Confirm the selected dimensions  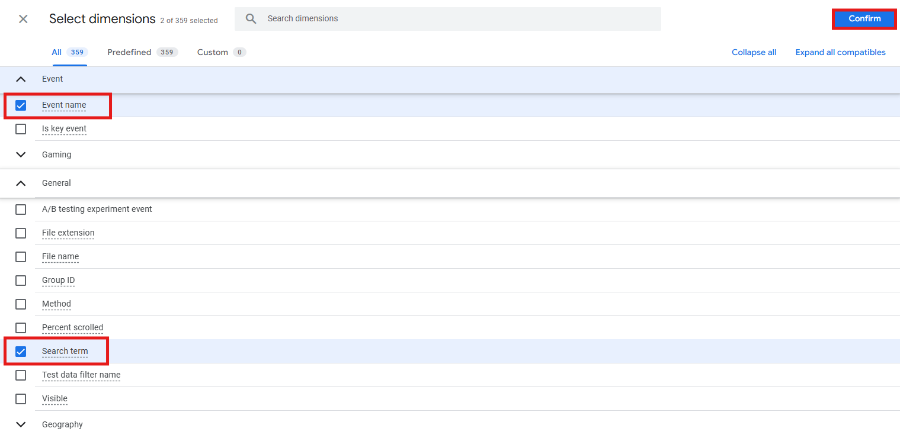pyautogui.click(x=864, y=19)
